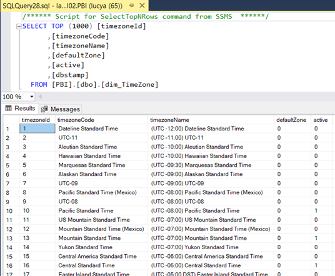This screenshot has width=335, height=276.
Task: Select result row header 10
Action: pyautogui.click(x=11, y=211)
